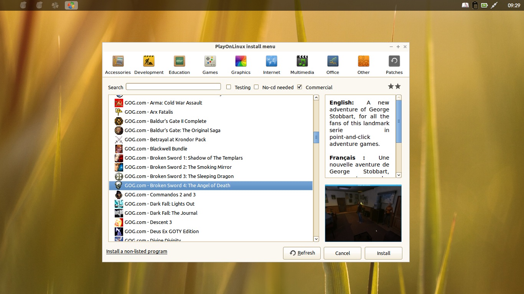Click Broken Sword 2 game icon
Viewport: 524px width, 294px height.
click(119, 167)
